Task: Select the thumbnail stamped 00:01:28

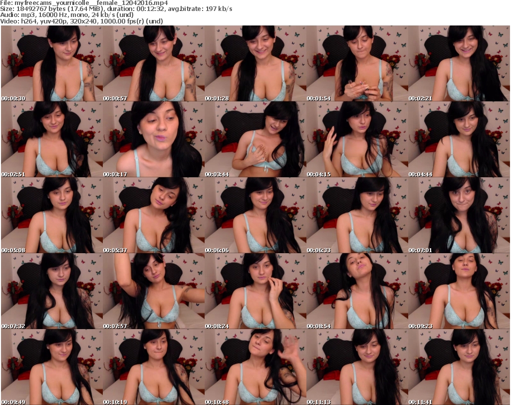Action: click(255, 63)
